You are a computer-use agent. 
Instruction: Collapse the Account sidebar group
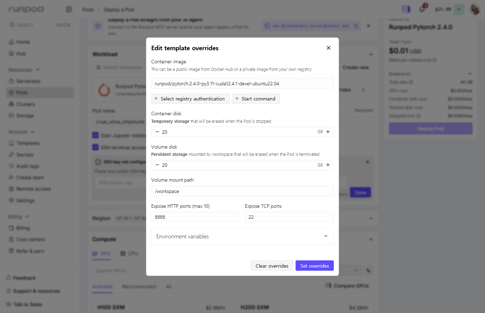click(x=21, y=132)
